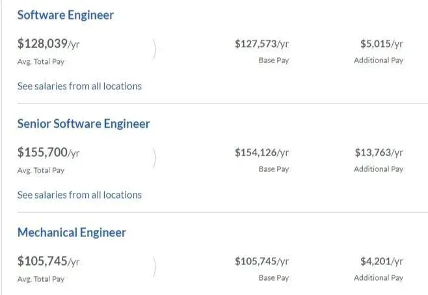Click 'See salaries from all locations' under Senior Software Engineer
The image size is (428, 295).
[x=79, y=195]
